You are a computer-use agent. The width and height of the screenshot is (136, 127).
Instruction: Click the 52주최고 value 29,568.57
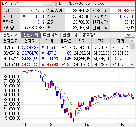pos(126,11)
